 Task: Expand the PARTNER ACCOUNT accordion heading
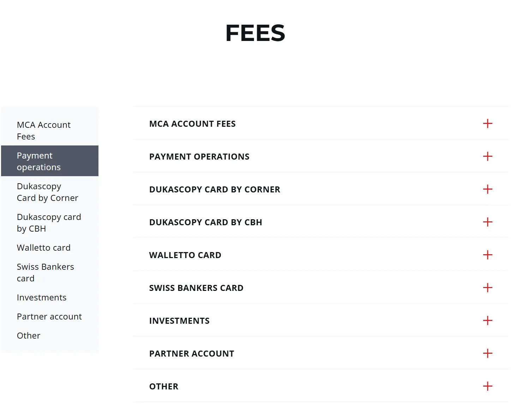pos(192,354)
